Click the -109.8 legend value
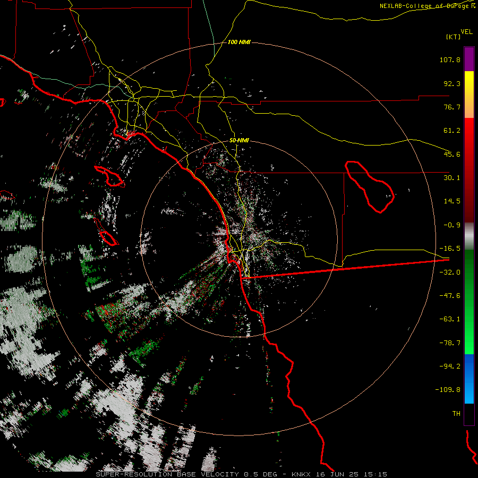This screenshot has width=478, height=478. tap(448, 390)
